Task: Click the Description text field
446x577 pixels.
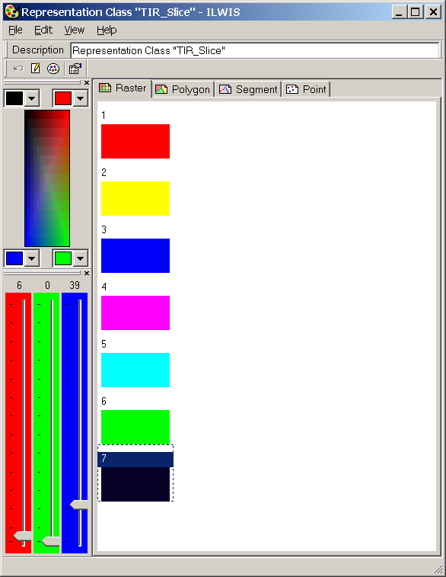Action: point(255,50)
